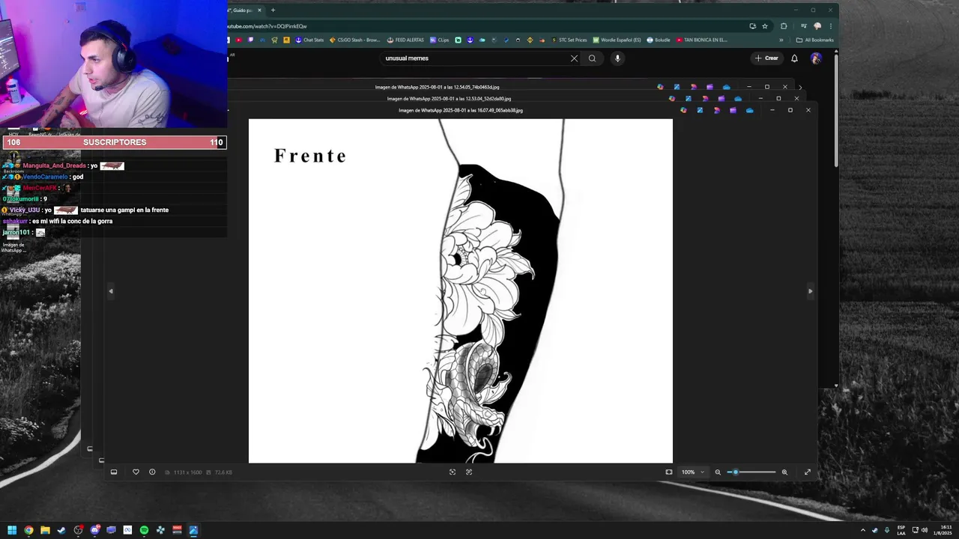Click OneDrive icon in the 16.07.49 photo window
959x539 pixels.
click(x=750, y=110)
